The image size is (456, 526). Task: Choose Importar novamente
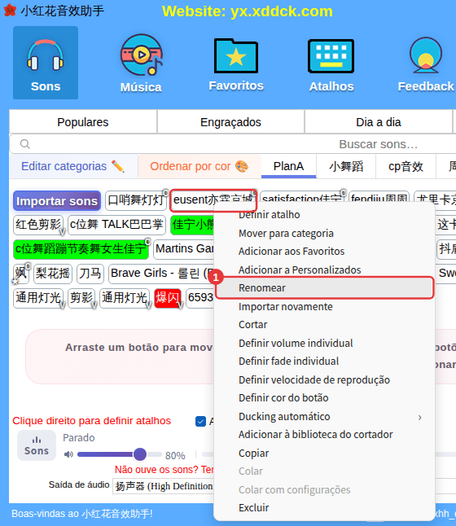click(x=324, y=307)
